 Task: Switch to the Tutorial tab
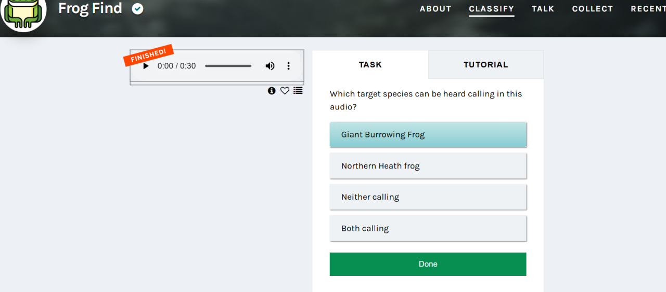pos(486,65)
